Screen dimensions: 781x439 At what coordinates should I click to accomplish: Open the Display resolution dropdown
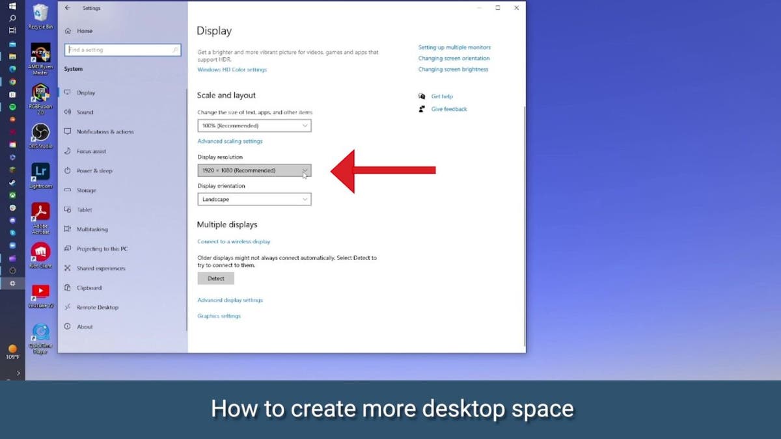[x=254, y=170]
